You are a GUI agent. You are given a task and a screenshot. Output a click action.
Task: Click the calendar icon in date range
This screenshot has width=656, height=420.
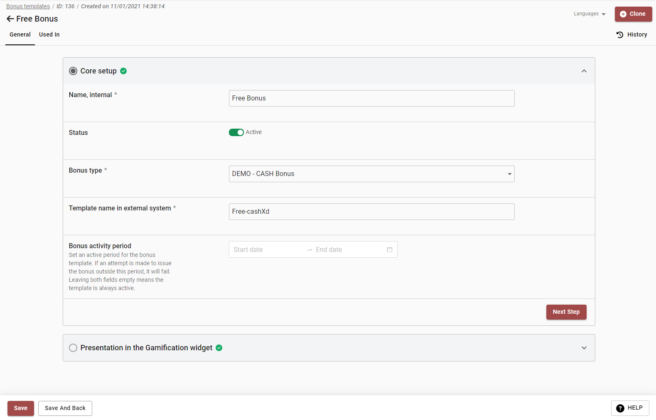click(389, 249)
